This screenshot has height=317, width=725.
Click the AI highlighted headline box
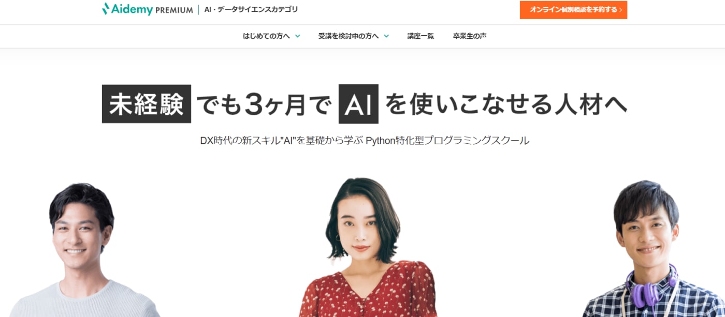(x=358, y=104)
